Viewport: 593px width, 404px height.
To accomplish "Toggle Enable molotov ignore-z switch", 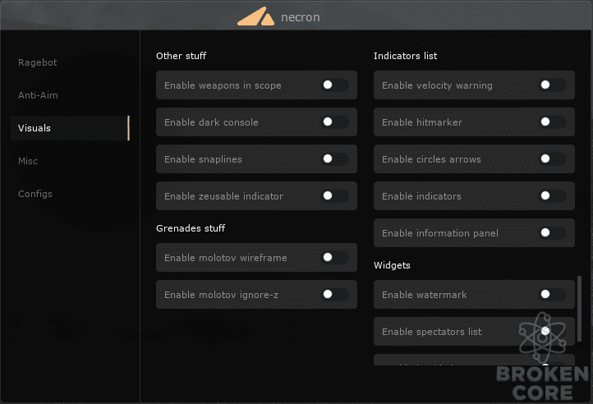I will pos(335,294).
